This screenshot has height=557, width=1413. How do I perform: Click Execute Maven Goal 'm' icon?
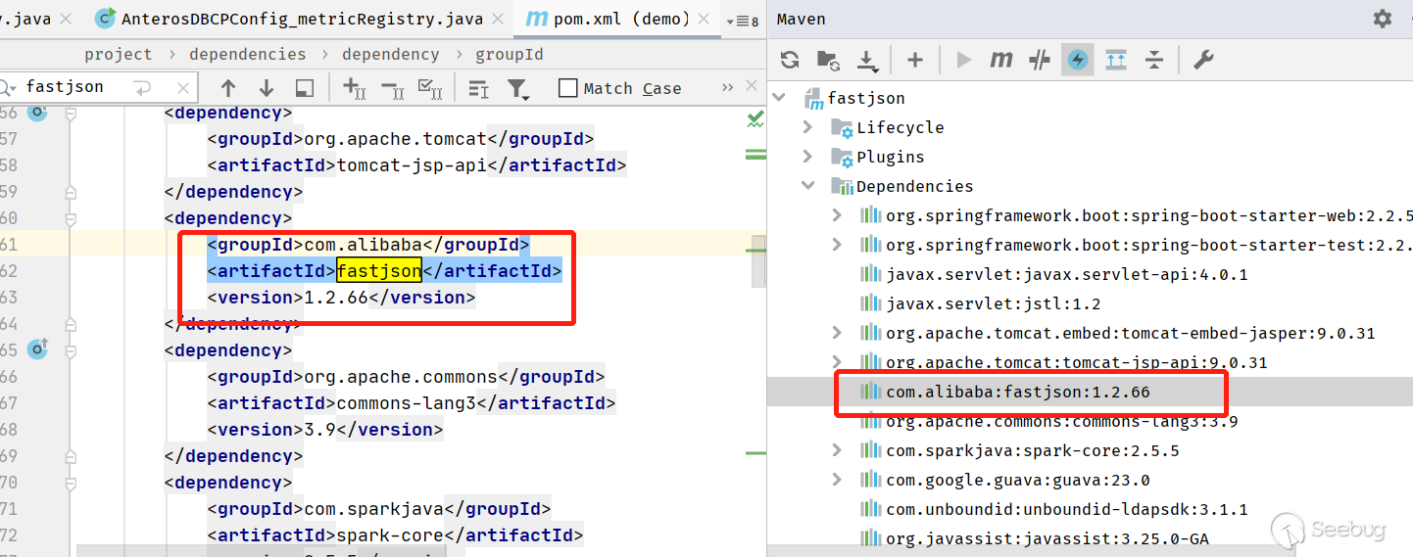(1000, 61)
